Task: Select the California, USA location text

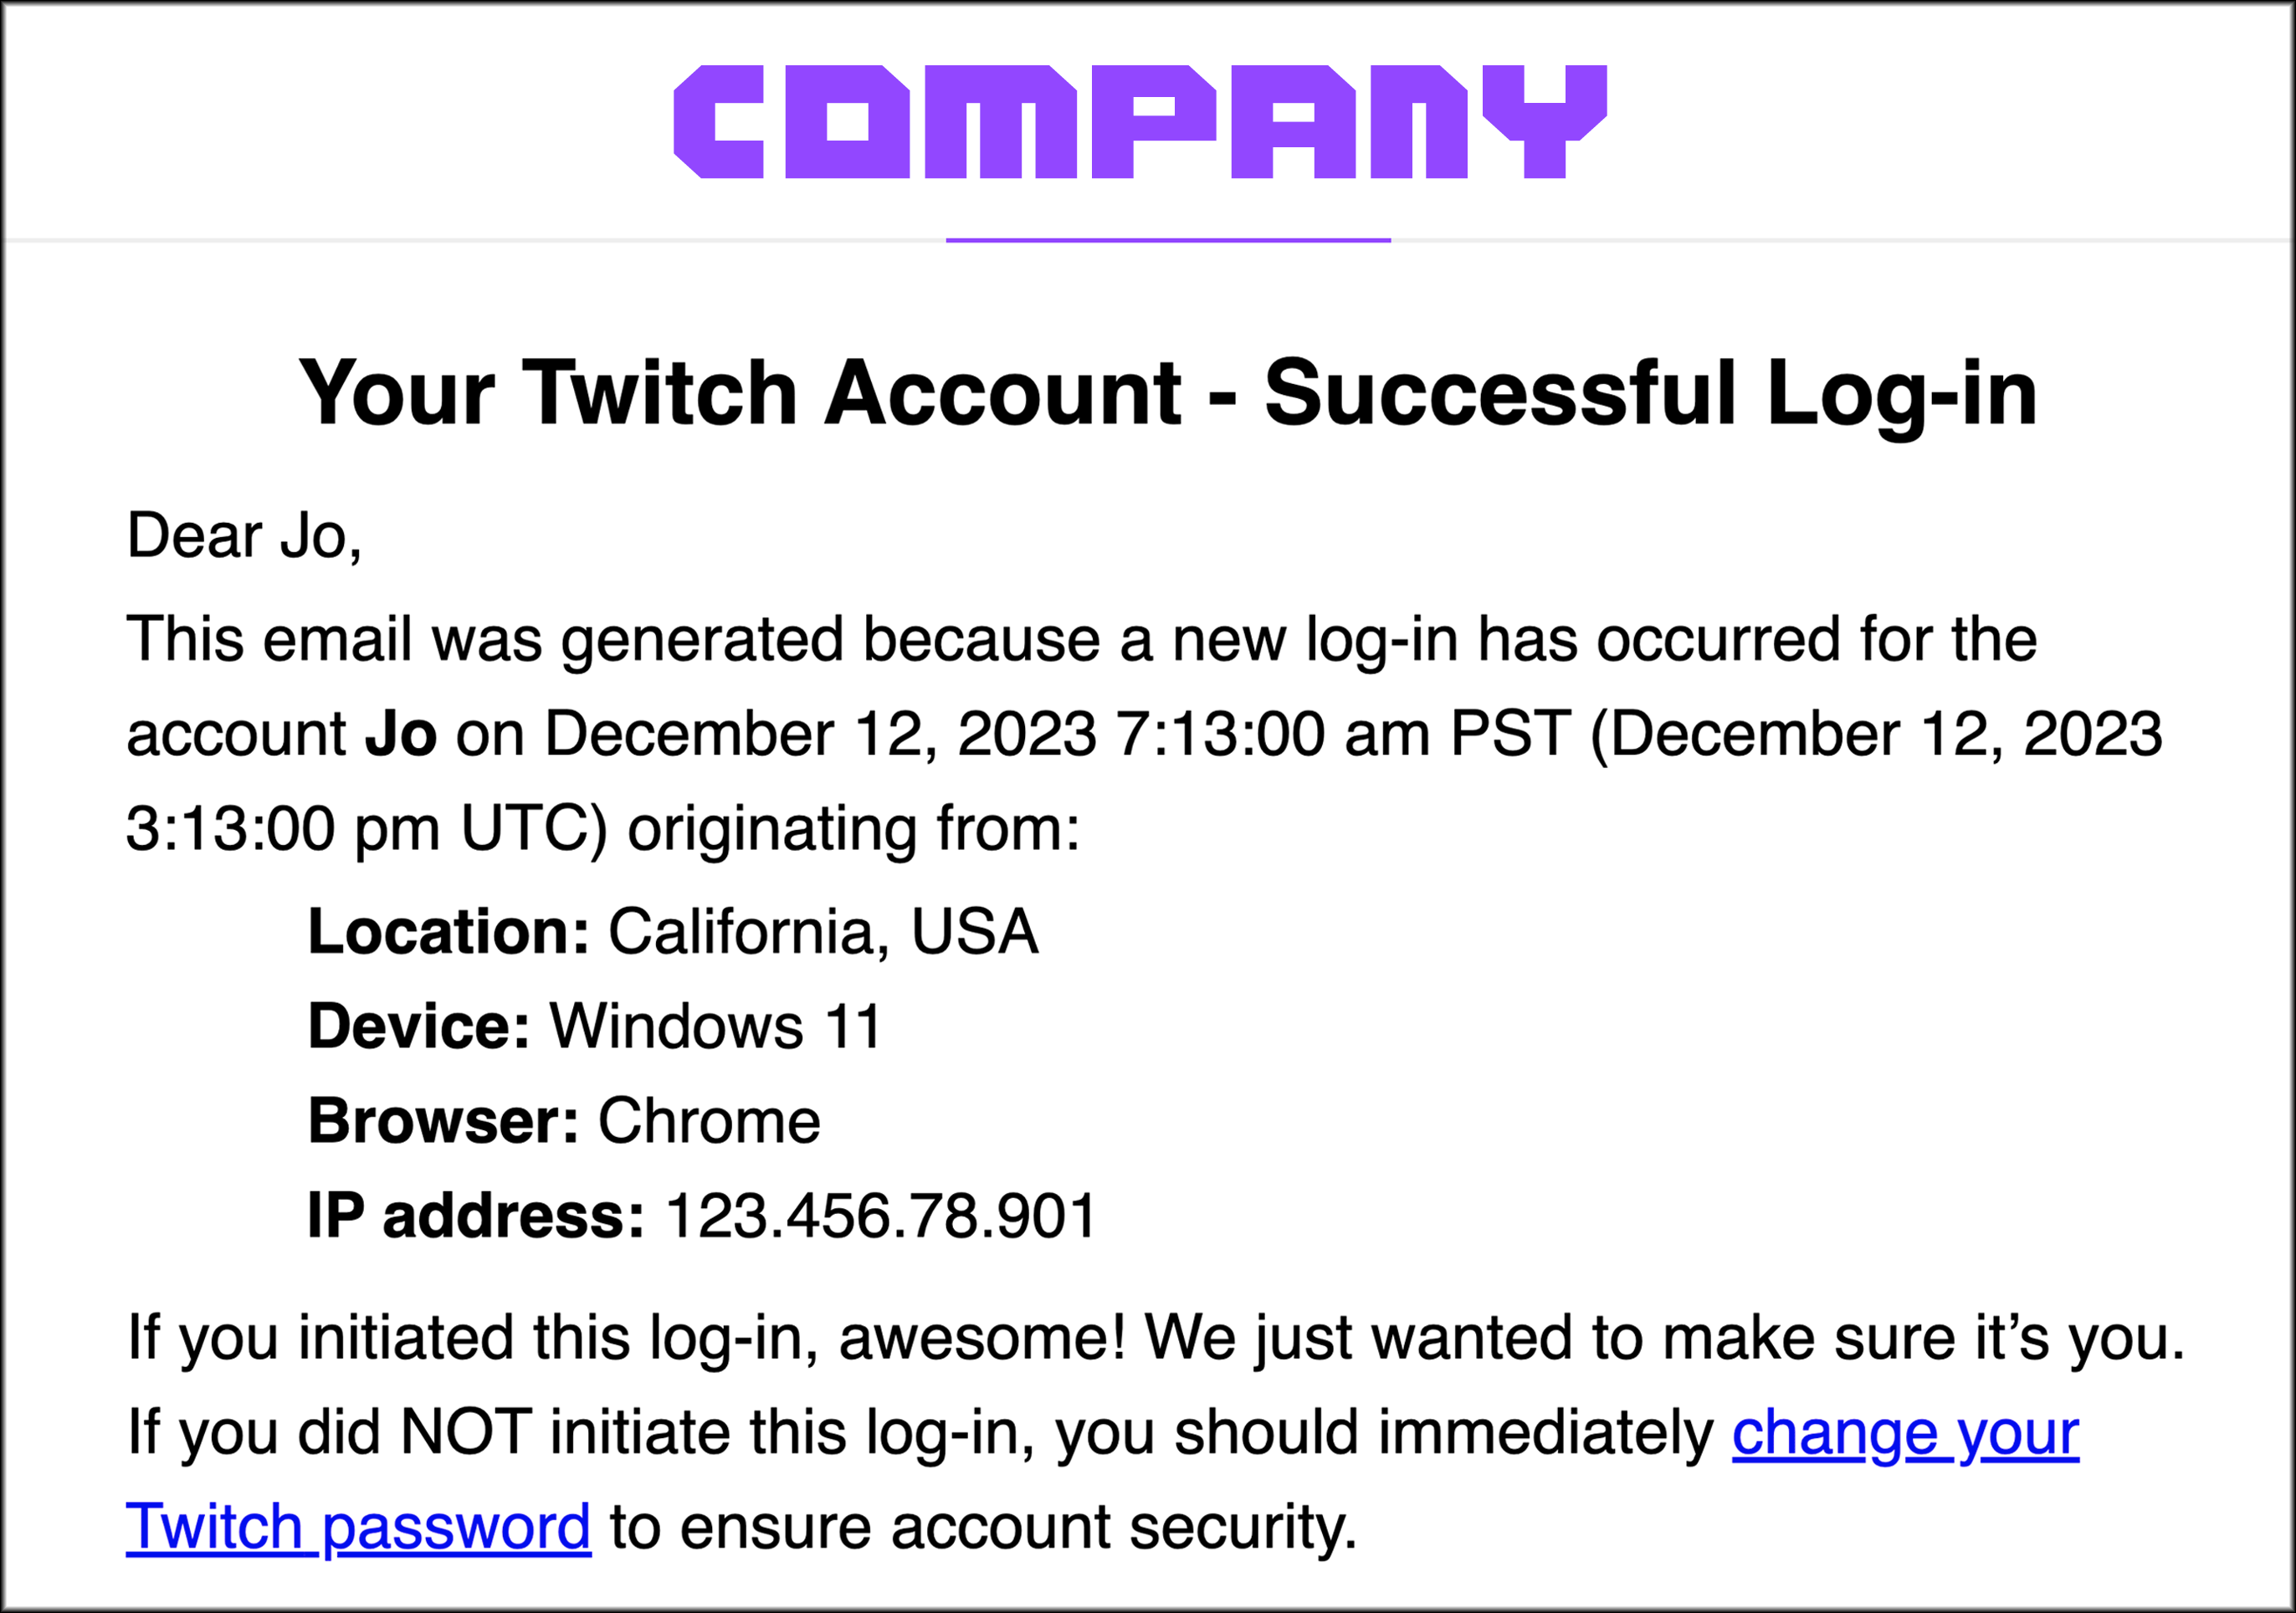Action: 823,932
